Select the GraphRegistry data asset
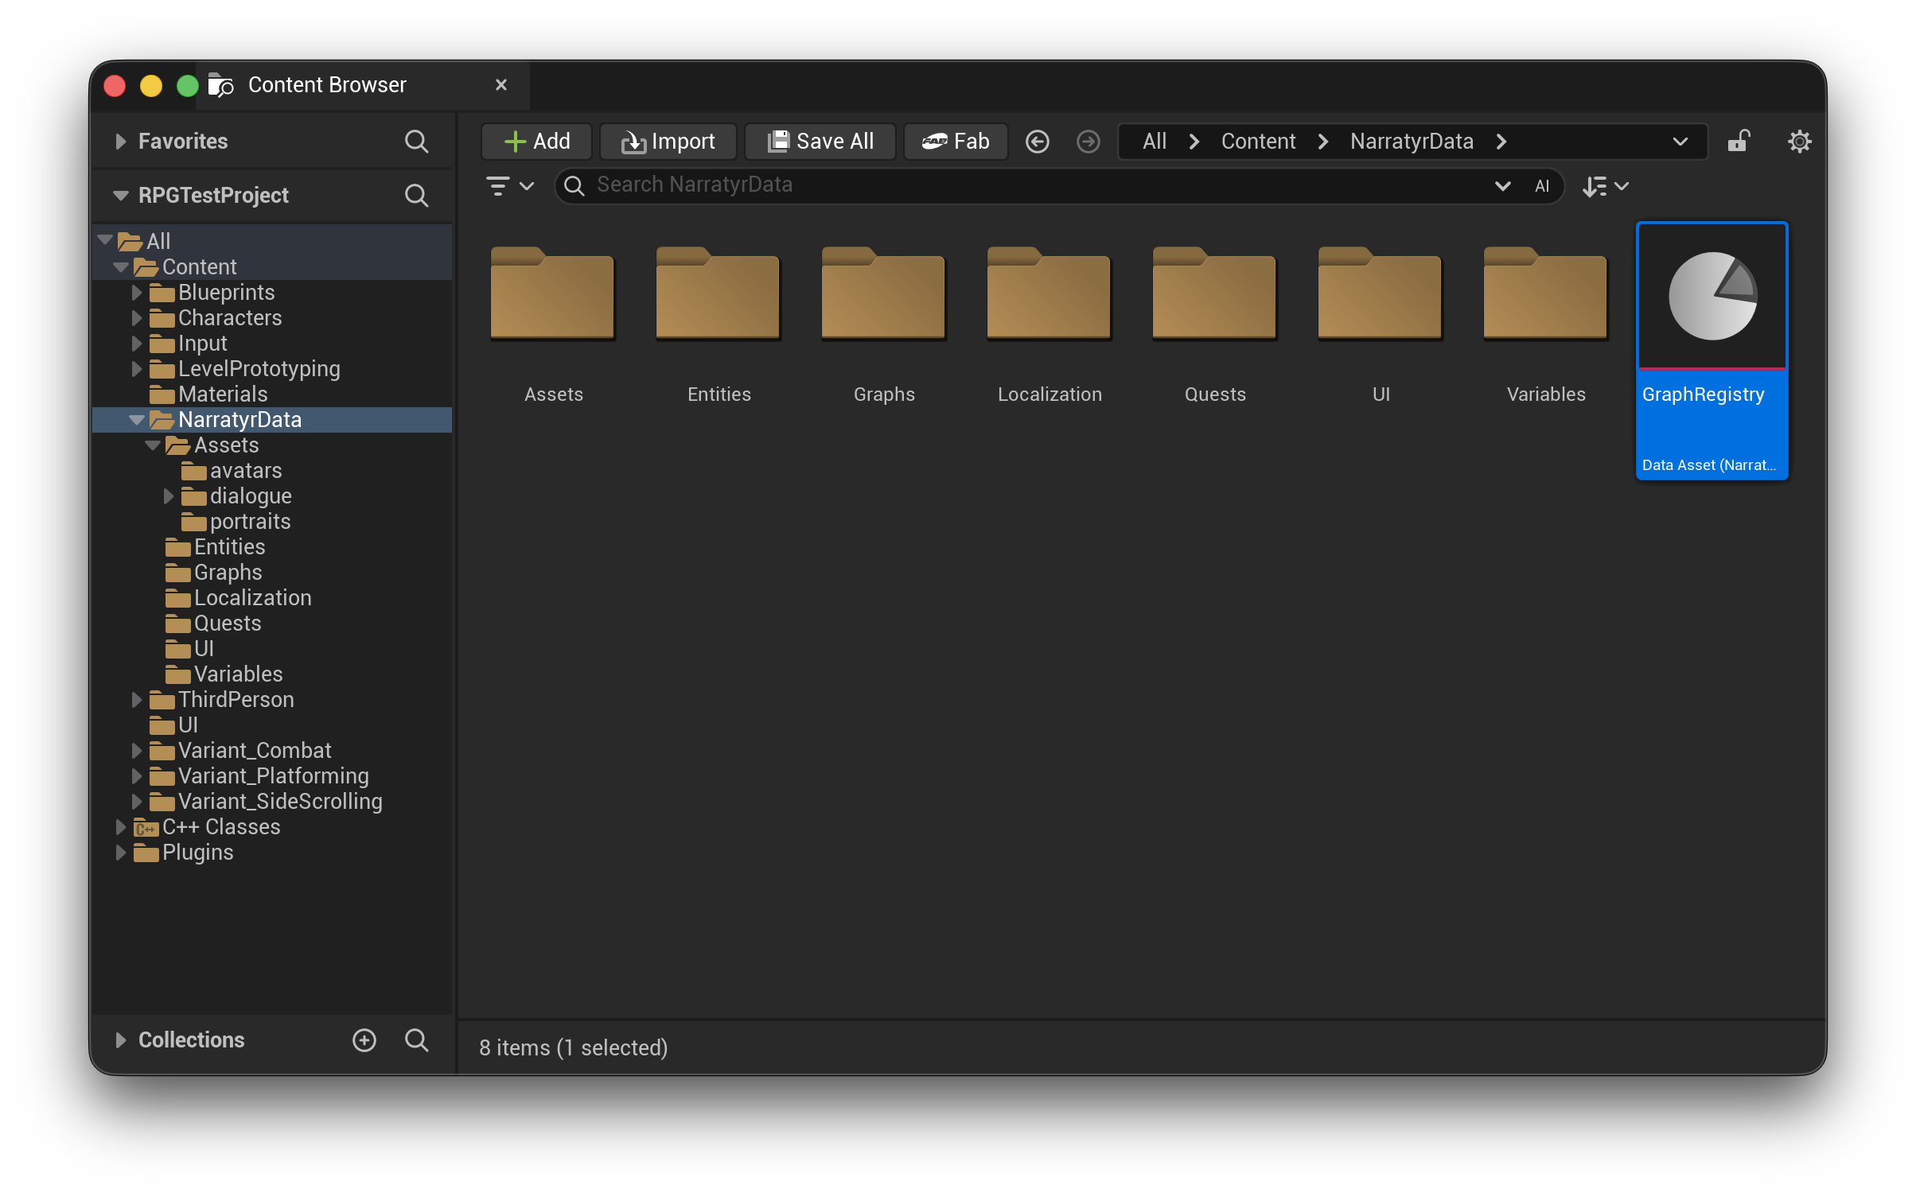This screenshot has height=1193, width=1916. pyautogui.click(x=1712, y=351)
